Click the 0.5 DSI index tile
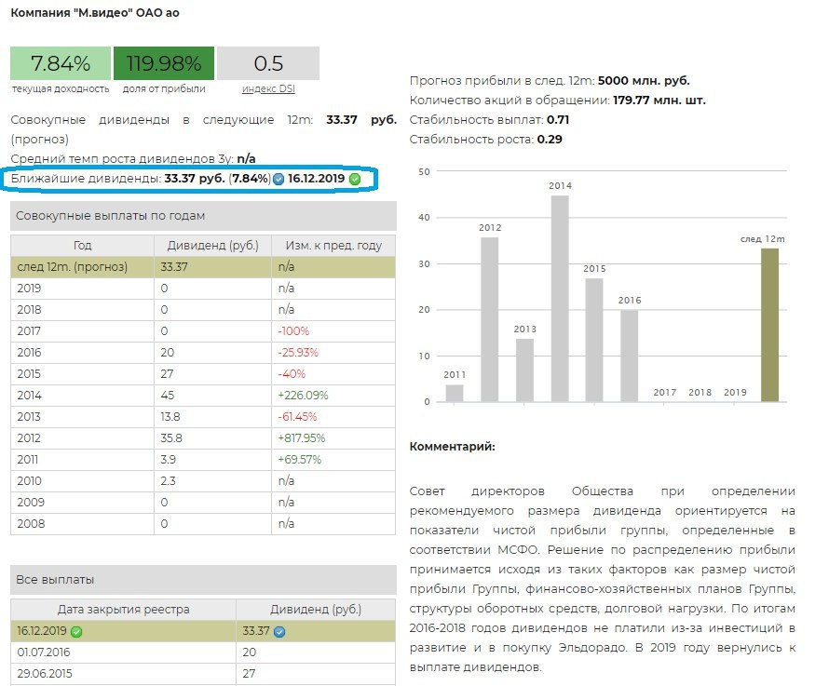Viewport: 829px width, 686px height. tap(268, 63)
